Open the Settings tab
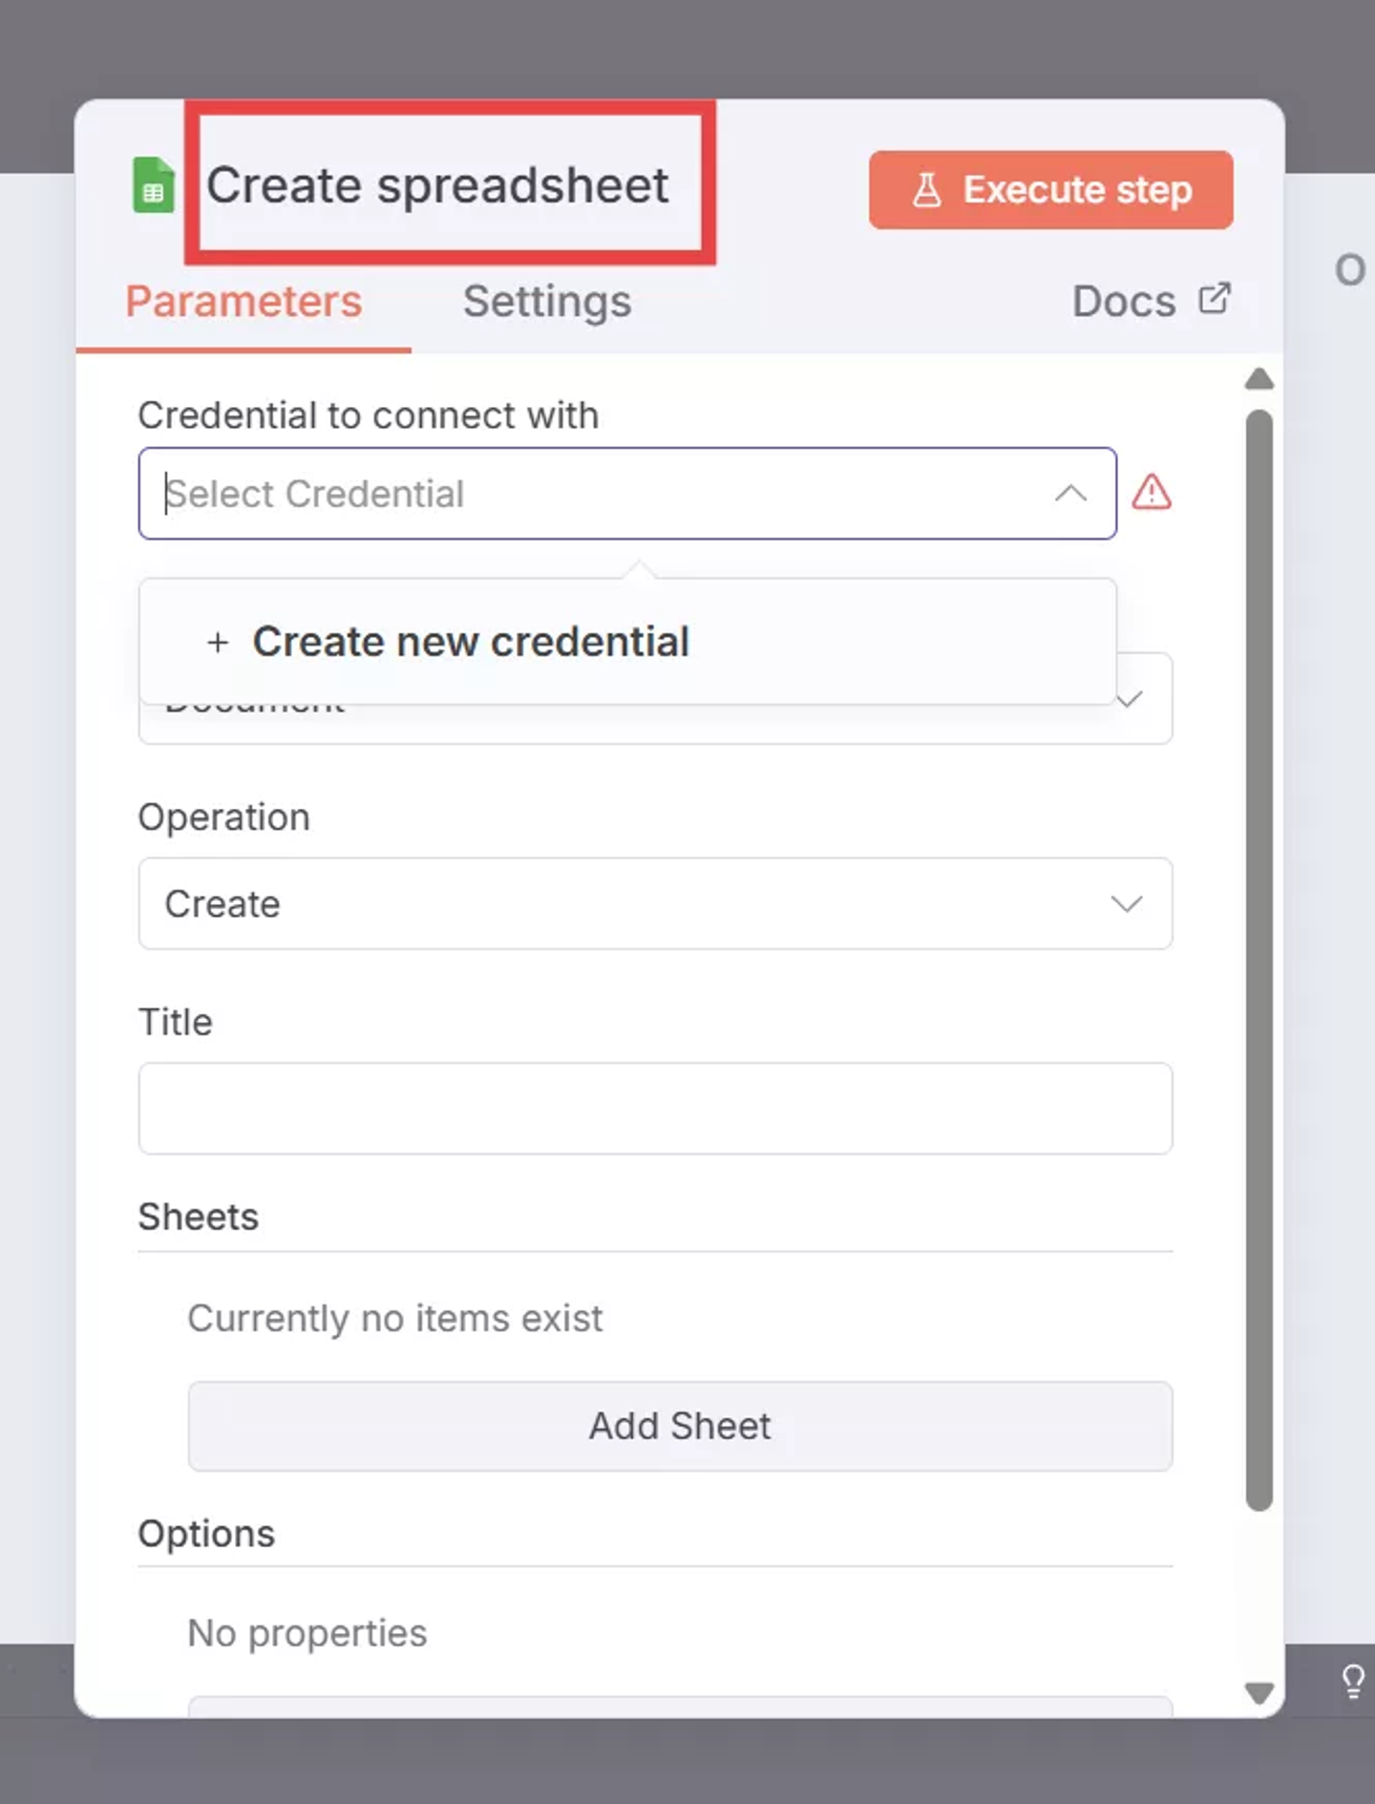The image size is (1375, 1804). click(x=547, y=302)
